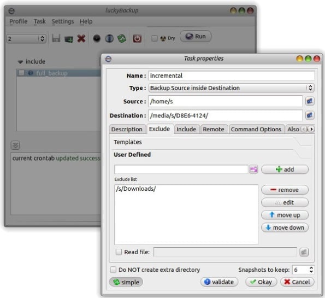This screenshot has height=298, width=325.
Task: Browse for Source folder using its icon
Action: click(310, 101)
